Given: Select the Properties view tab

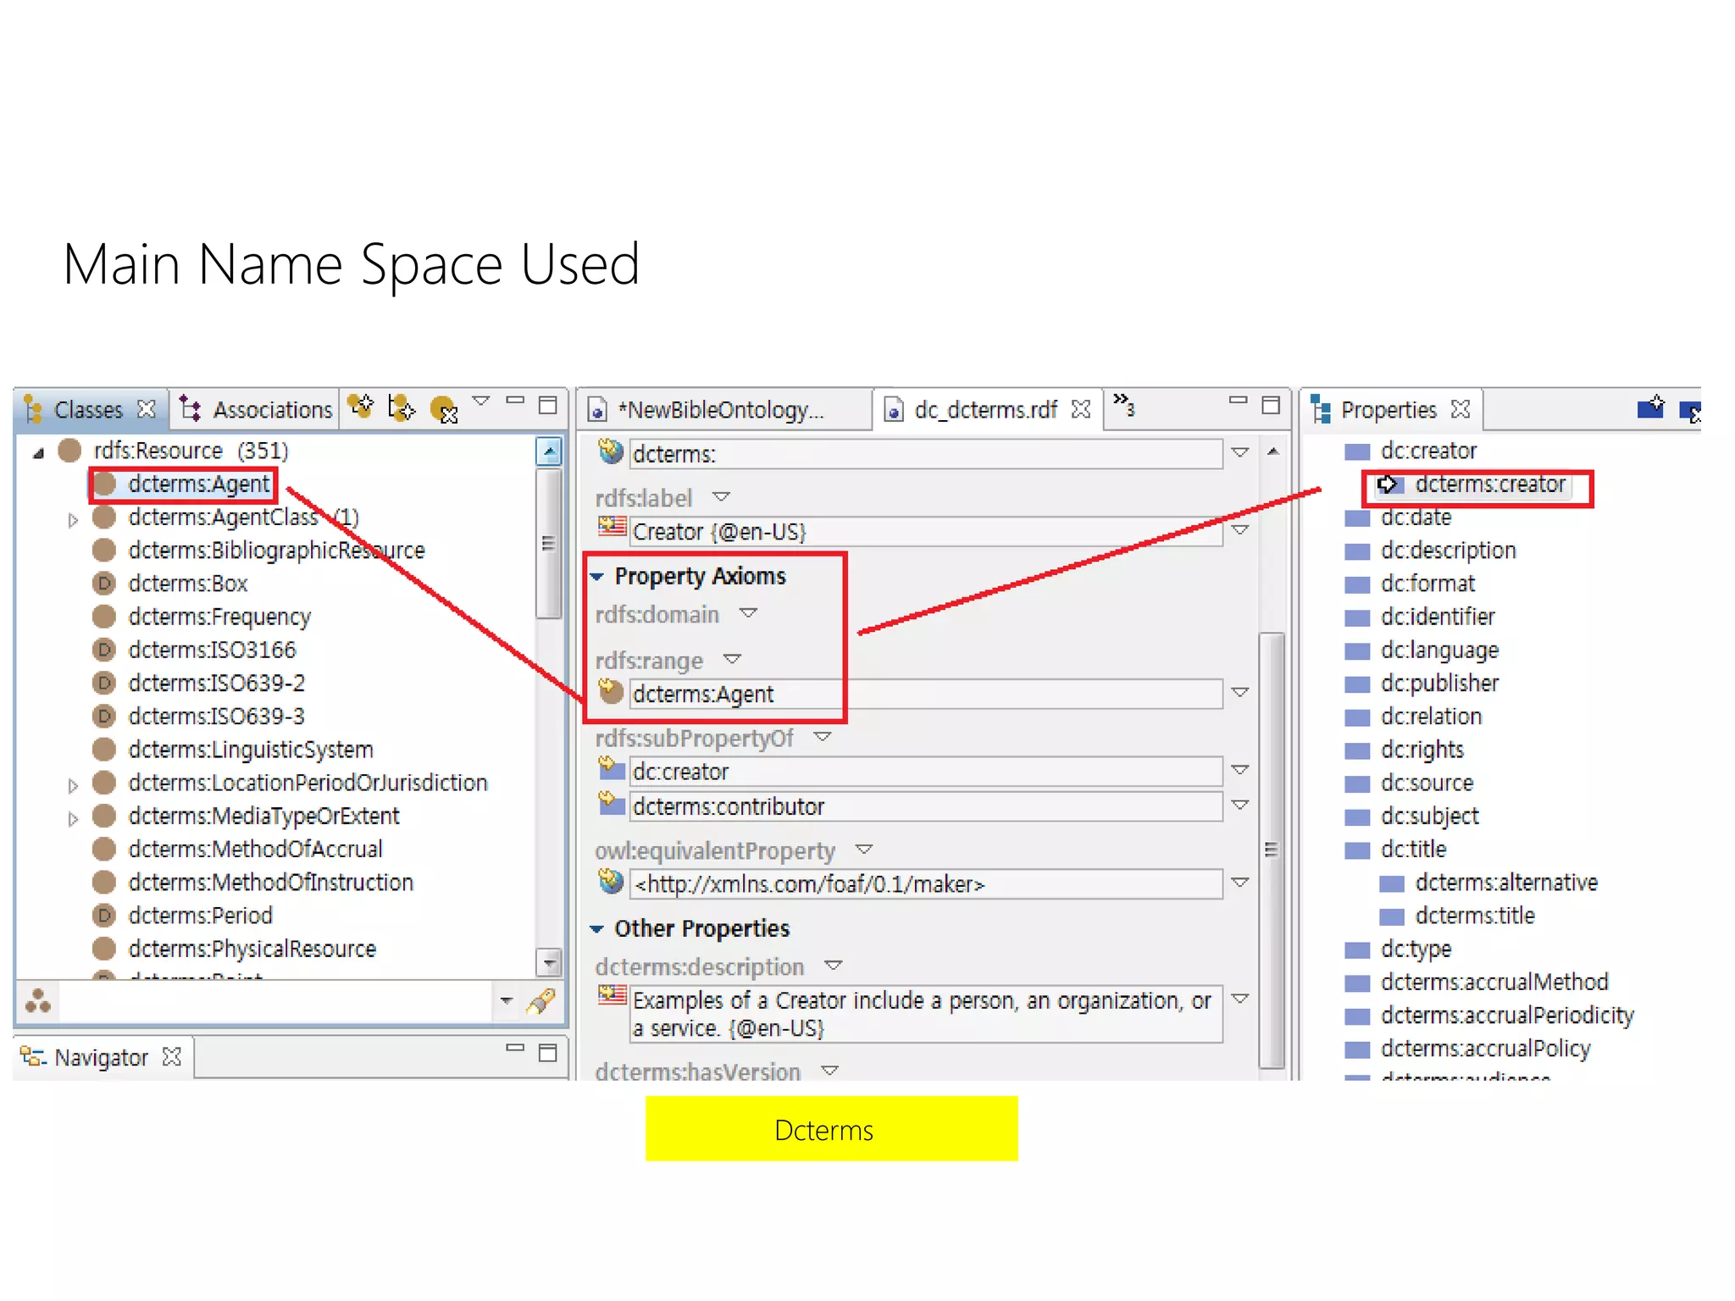Looking at the screenshot, I should pyautogui.click(x=1389, y=410).
